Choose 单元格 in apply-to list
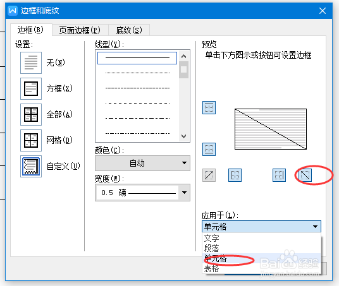The image size is (339, 286). click(261, 258)
